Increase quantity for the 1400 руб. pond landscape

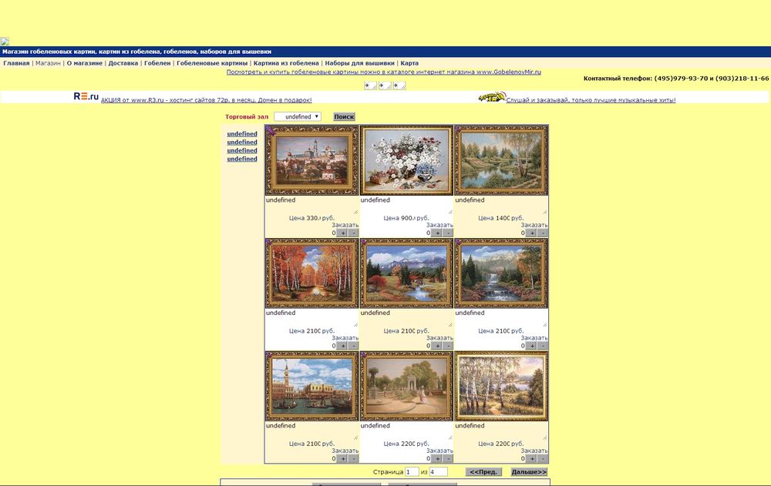(531, 233)
